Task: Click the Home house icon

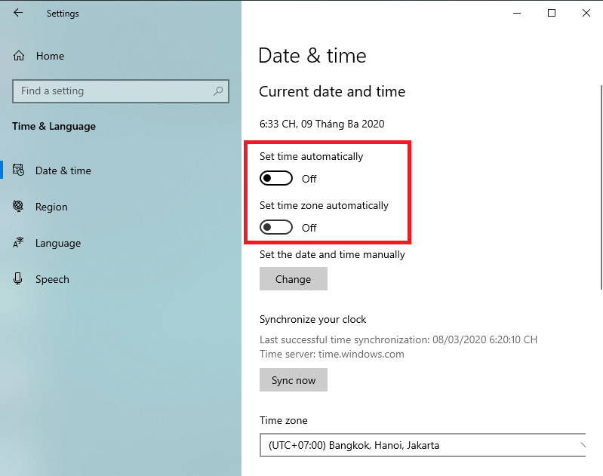Action: click(x=19, y=56)
